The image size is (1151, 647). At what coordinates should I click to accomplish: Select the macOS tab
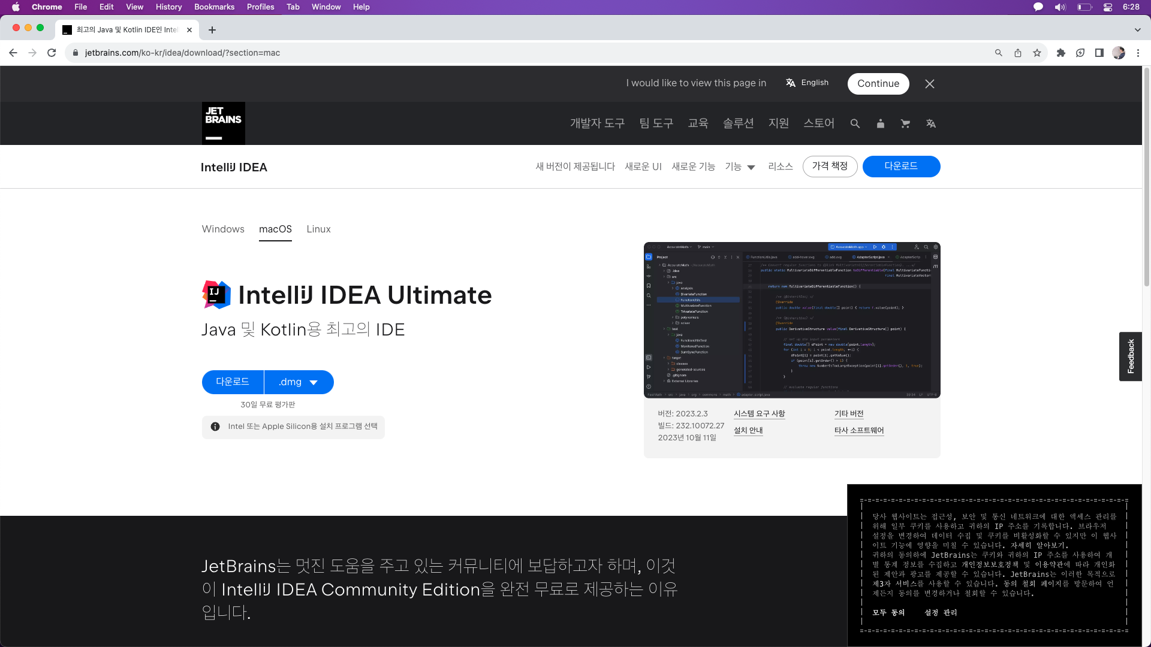coord(275,229)
